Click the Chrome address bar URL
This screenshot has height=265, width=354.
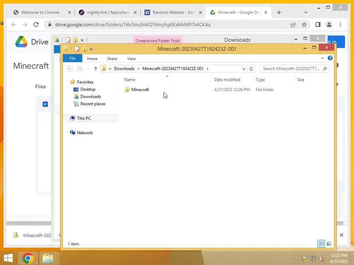(x=132, y=24)
